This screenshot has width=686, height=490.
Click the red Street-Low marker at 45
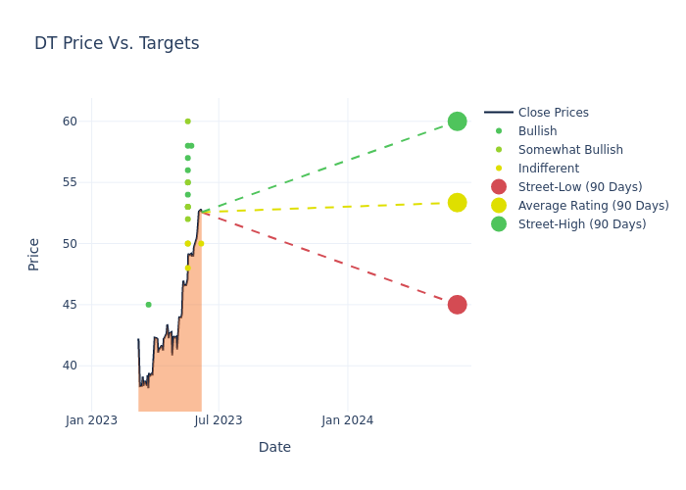(457, 305)
